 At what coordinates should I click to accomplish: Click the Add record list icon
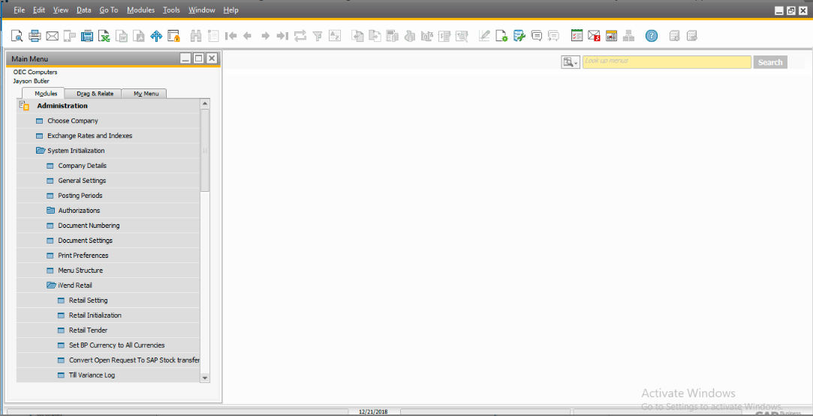pos(213,36)
